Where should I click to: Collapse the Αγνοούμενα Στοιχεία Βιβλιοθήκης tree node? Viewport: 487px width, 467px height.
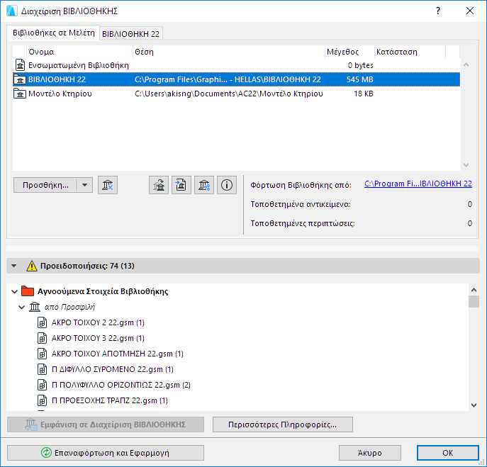click(x=14, y=291)
